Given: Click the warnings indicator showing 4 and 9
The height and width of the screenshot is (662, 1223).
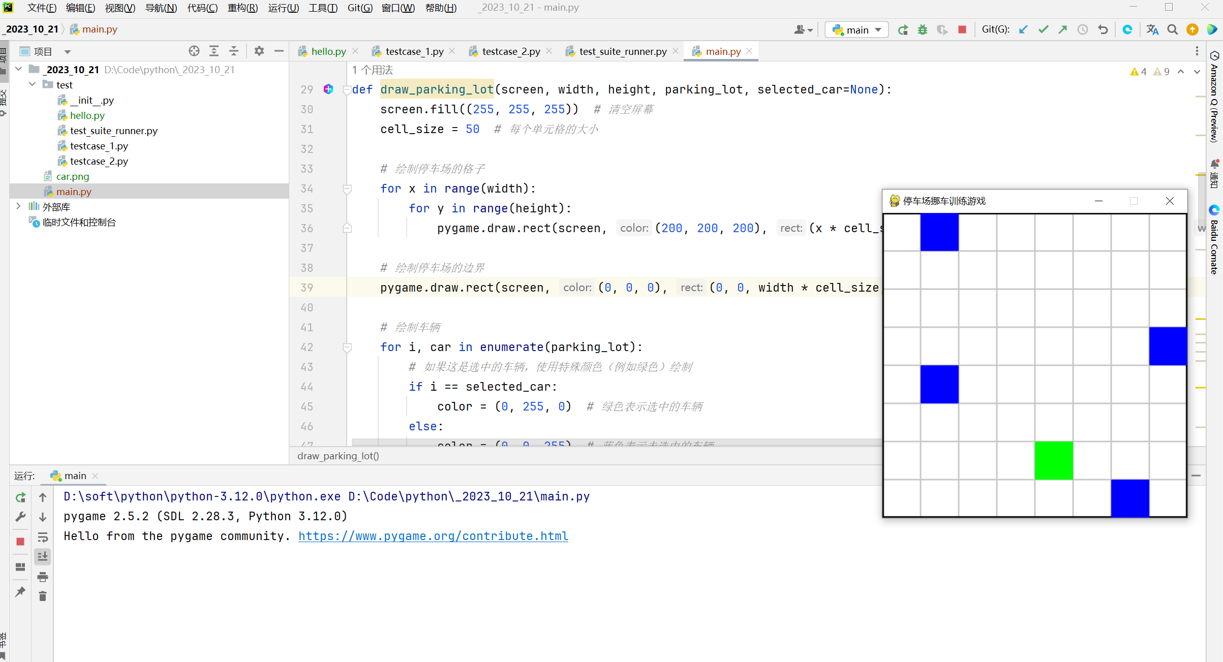Looking at the screenshot, I should coord(1149,72).
